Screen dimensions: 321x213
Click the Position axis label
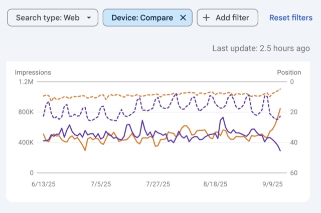(289, 72)
